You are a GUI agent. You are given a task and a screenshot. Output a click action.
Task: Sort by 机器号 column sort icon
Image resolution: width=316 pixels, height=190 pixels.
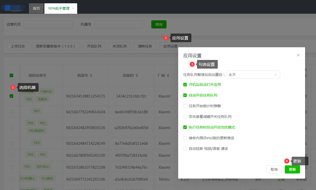91,75
